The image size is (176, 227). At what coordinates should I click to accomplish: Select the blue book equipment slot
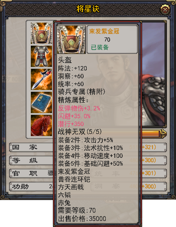41,102
